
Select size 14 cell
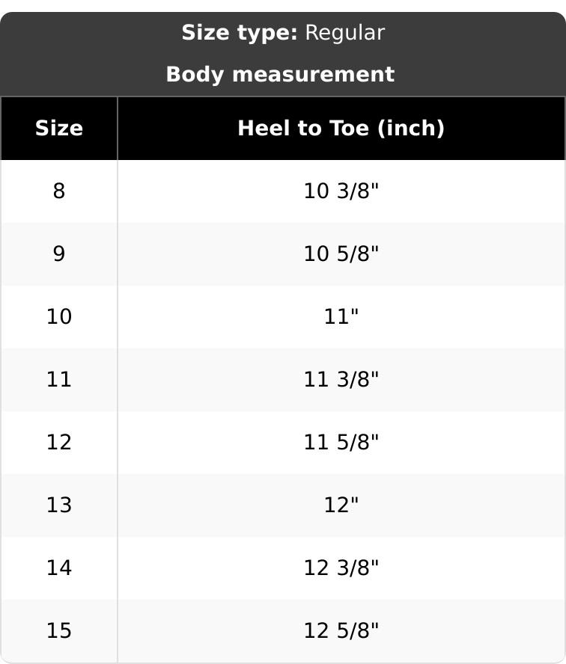[x=59, y=568]
